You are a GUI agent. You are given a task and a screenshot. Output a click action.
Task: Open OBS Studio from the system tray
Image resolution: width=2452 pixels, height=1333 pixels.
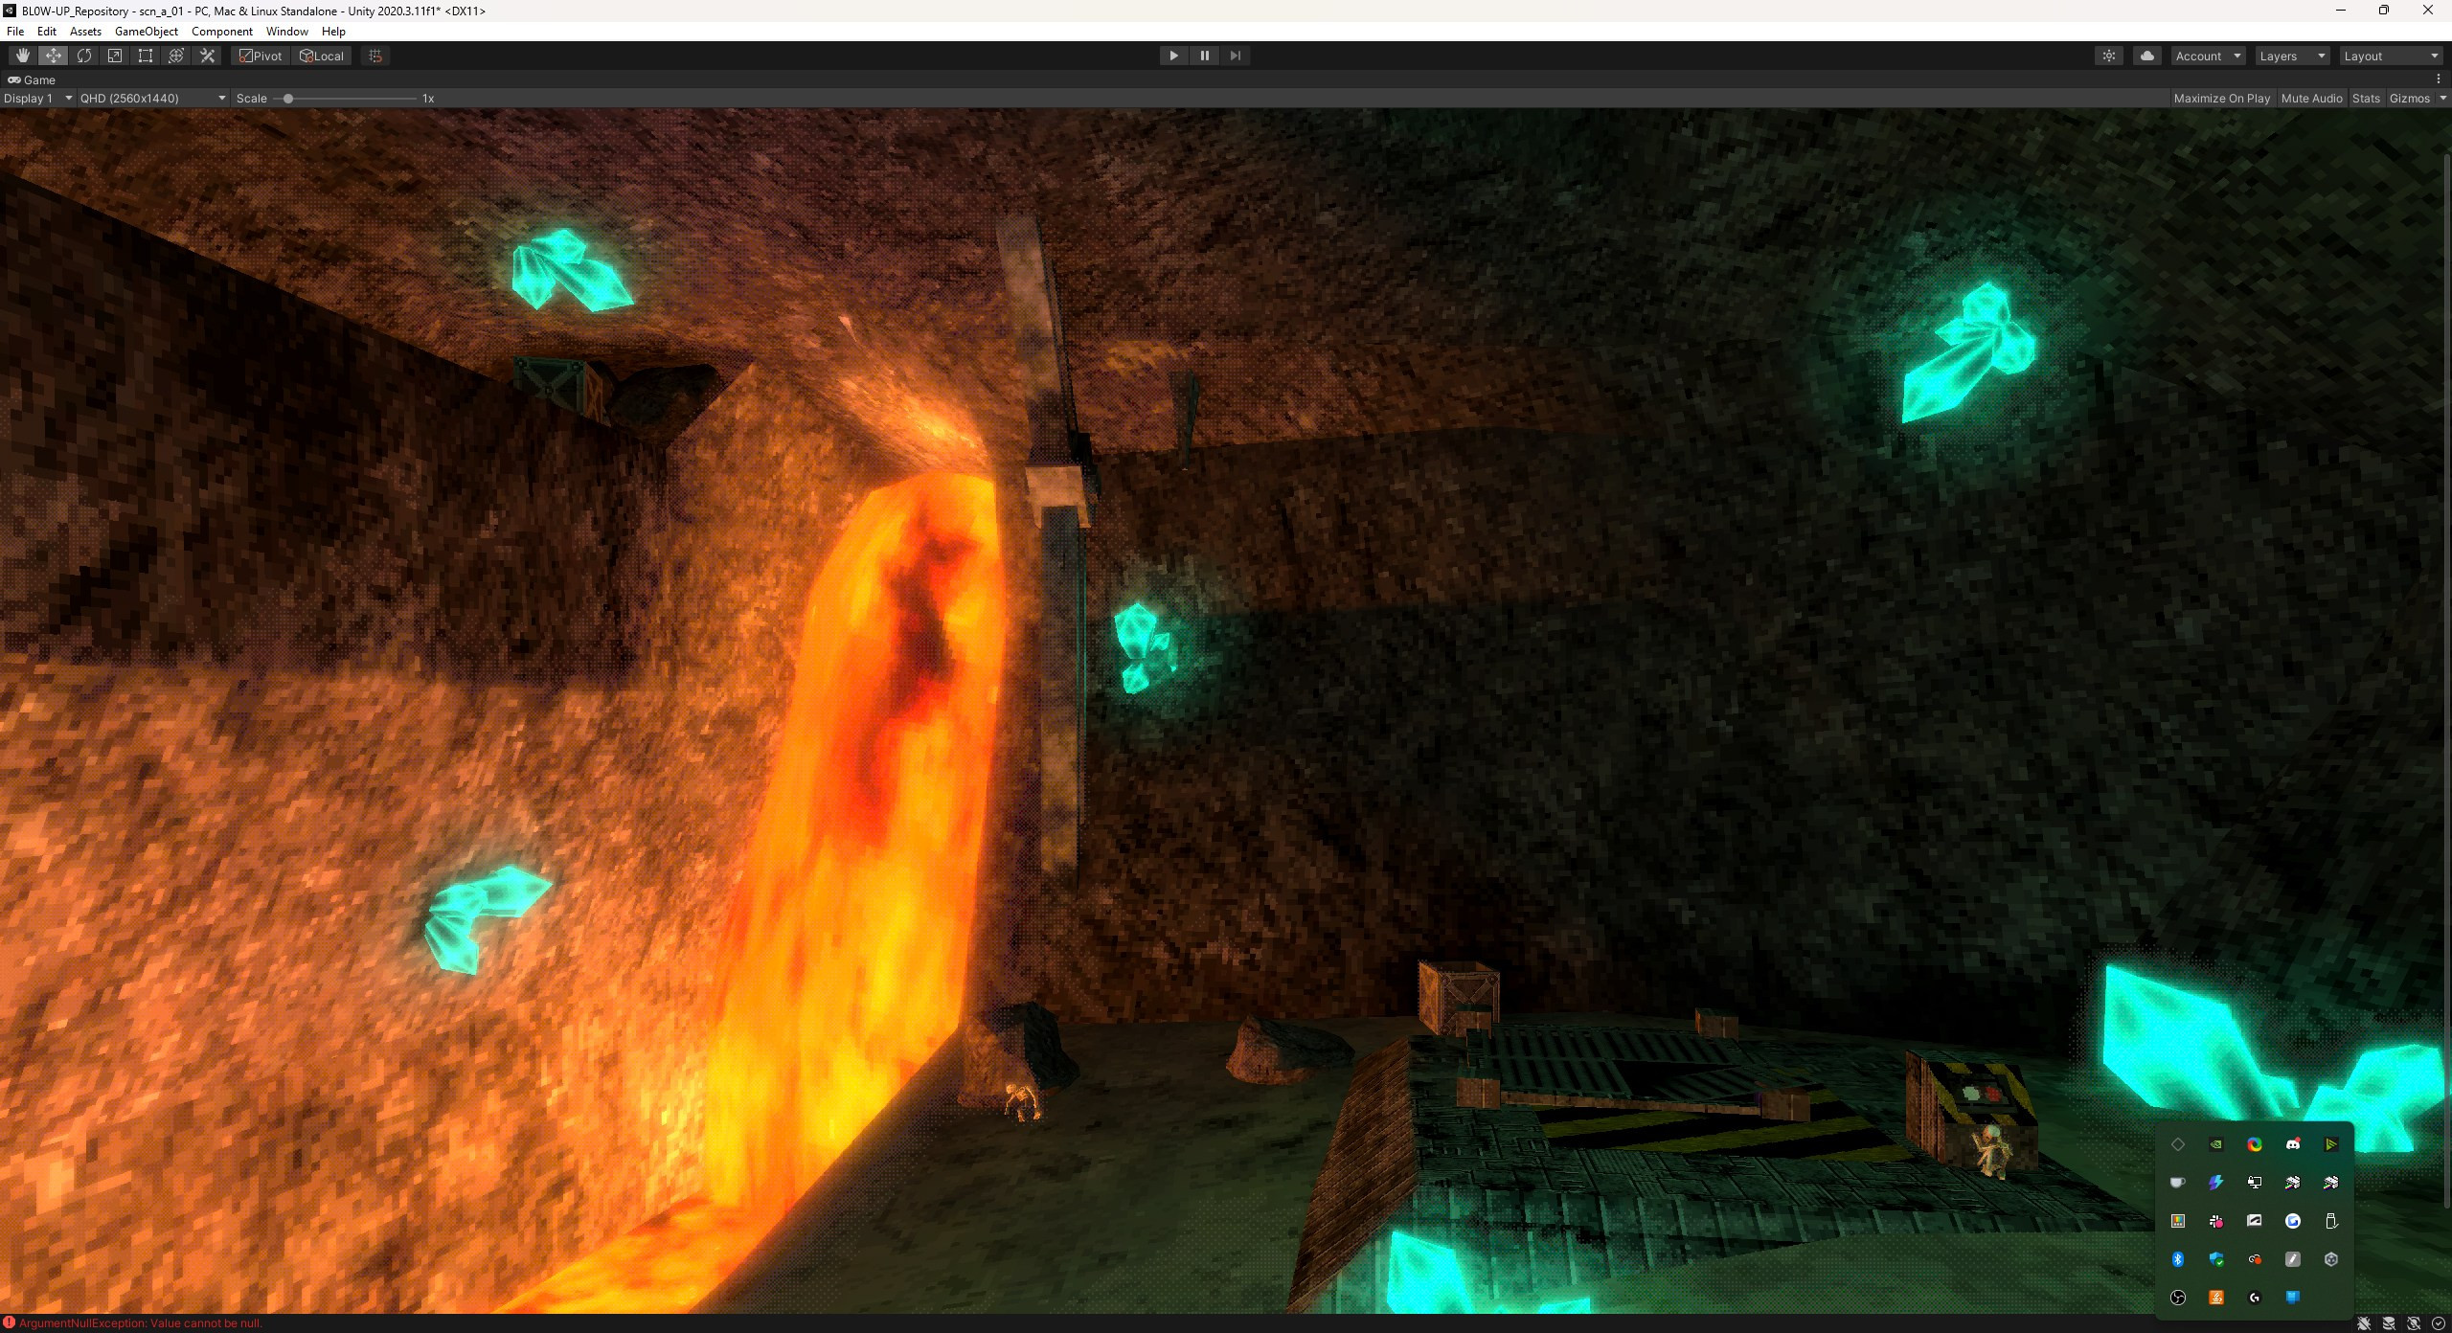[x=2178, y=1299]
